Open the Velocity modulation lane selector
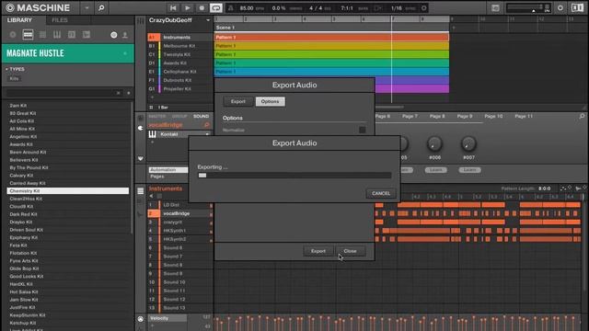Image resolution: width=589 pixels, height=331 pixels. 167,318
